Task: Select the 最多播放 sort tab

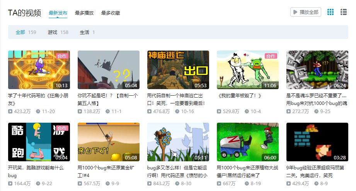Action: click(x=84, y=13)
